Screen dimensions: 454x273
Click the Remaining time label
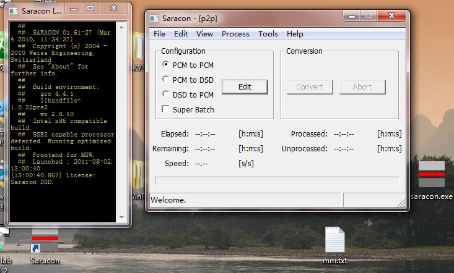click(170, 149)
